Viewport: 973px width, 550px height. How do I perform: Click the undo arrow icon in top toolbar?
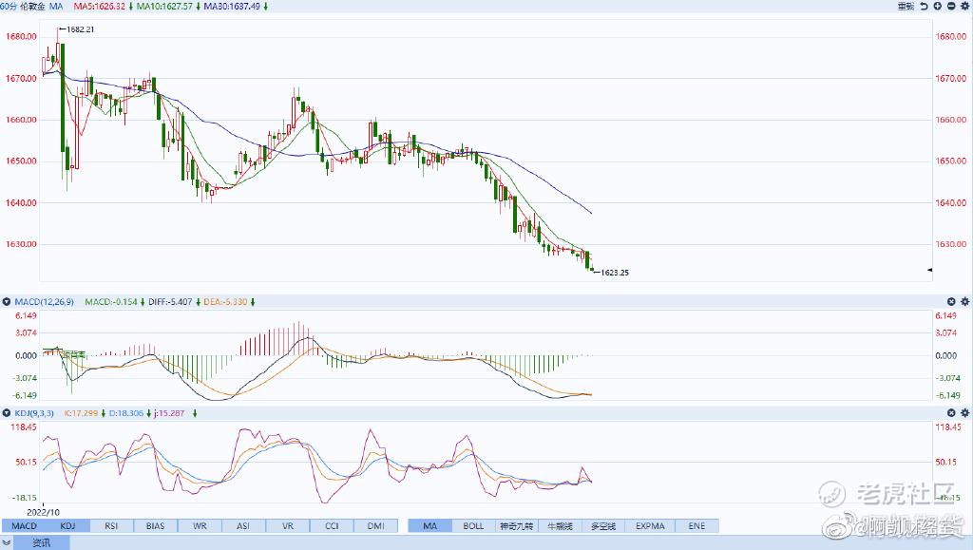[x=924, y=7]
